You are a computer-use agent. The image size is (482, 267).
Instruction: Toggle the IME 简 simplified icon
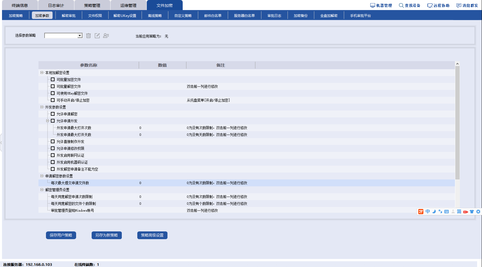coord(459,212)
